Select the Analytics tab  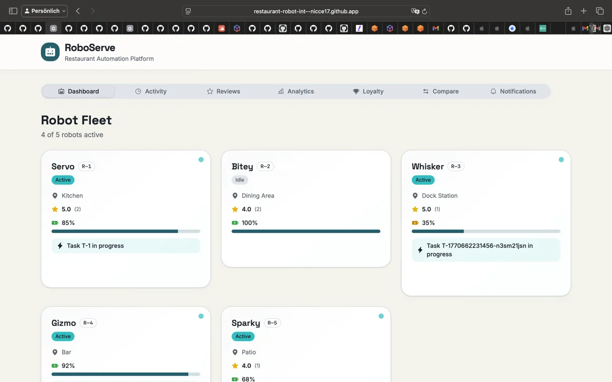pos(296,91)
